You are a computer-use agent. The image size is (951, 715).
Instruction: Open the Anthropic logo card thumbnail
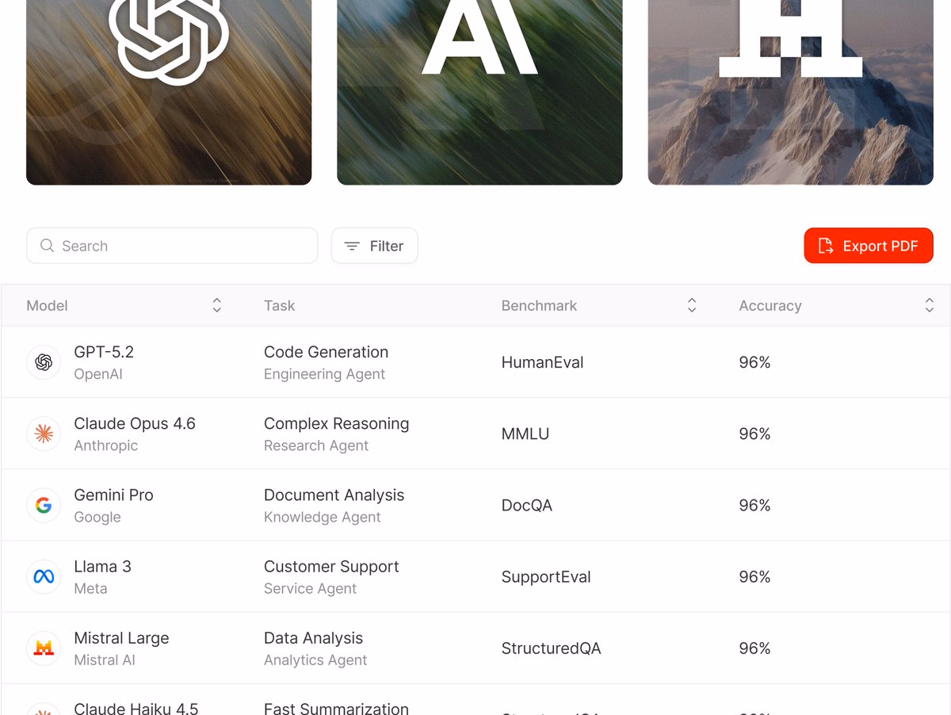click(x=479, y=92)
